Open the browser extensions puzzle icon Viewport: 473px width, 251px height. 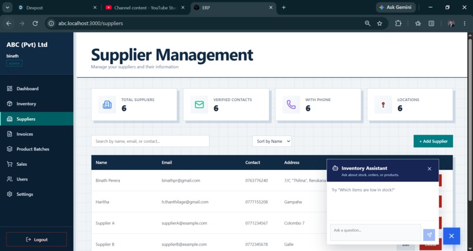[x=398, y=24]
